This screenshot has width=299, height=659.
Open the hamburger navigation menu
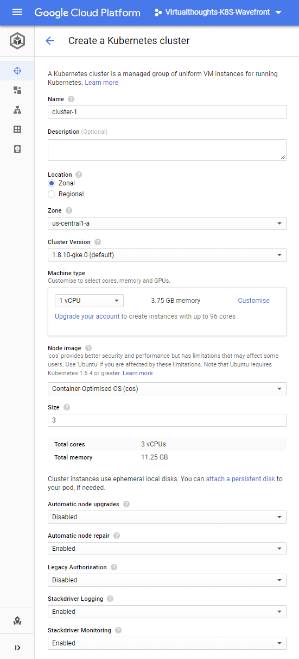point(17,13)
